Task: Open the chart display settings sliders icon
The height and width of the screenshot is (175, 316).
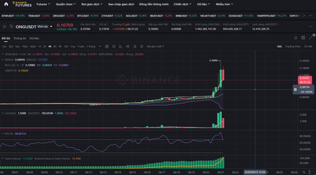Action: [135, 46]
